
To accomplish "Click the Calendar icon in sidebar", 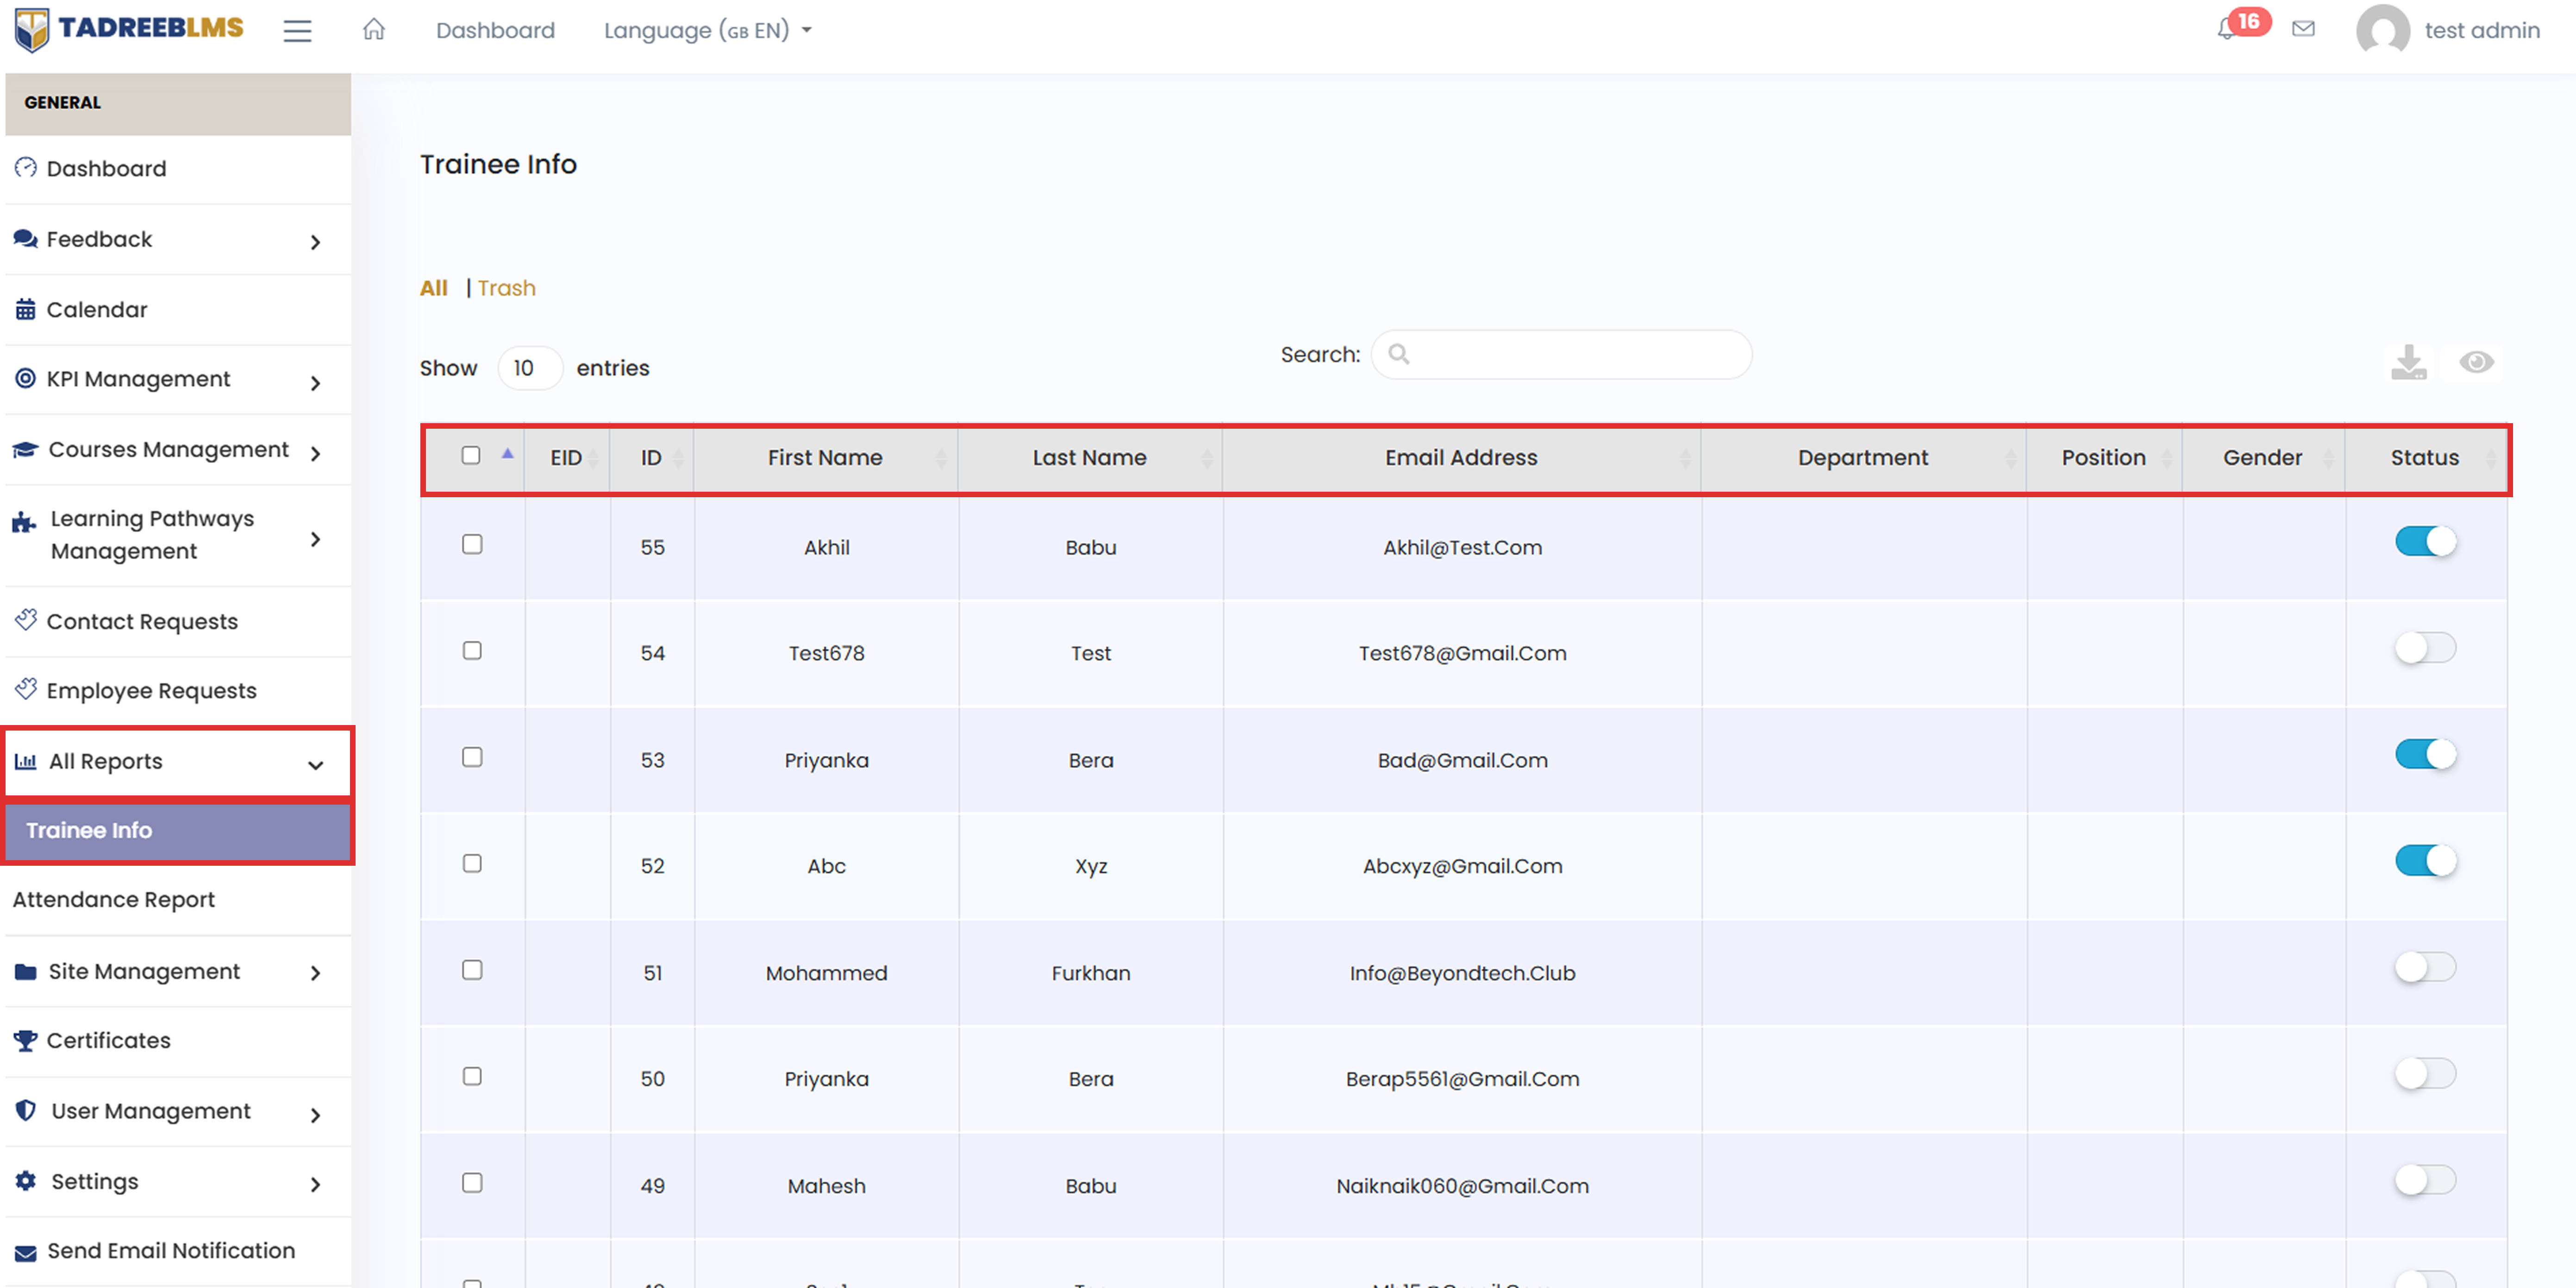I will pyautogui.click(x=26, y=309).
